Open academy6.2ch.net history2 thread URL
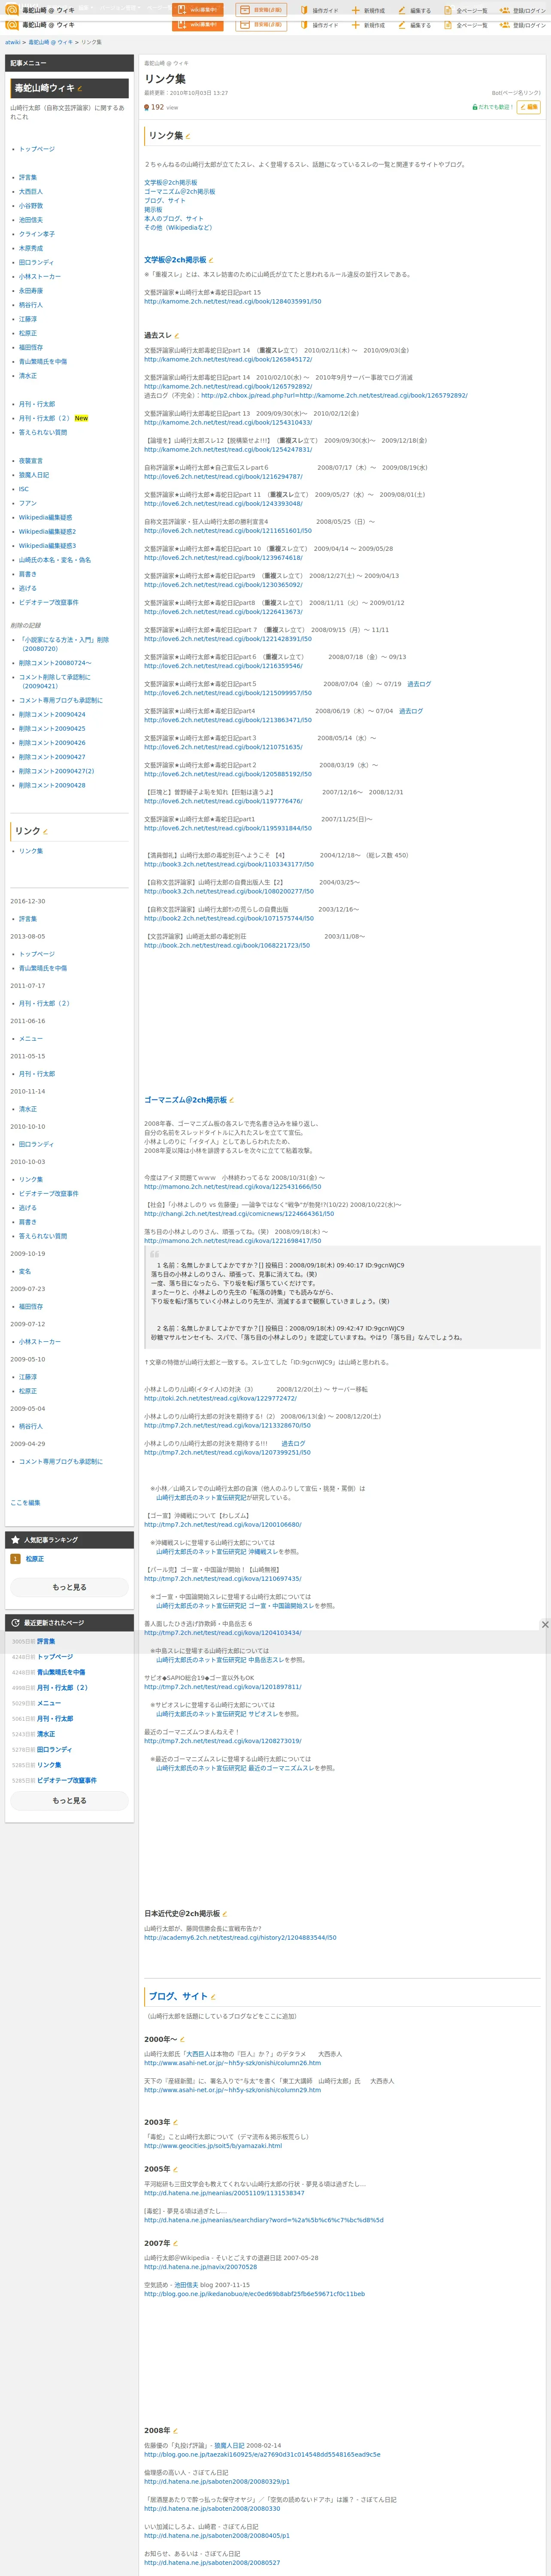Viewport: 551px width, 2576px height. 240,1938
